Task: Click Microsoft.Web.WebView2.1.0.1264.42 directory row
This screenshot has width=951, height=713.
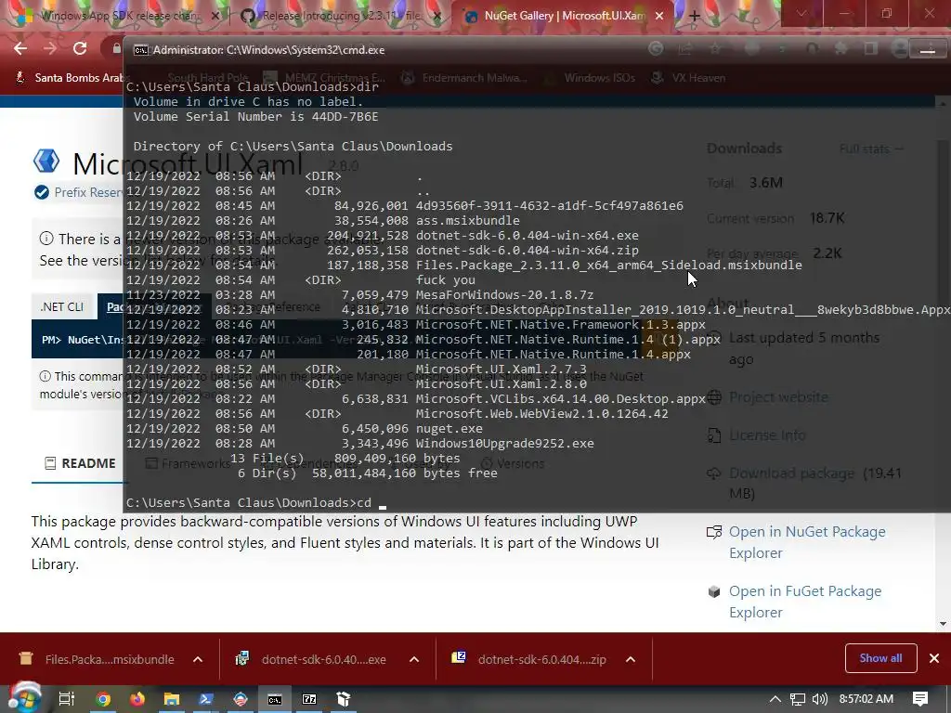Action: click(397, 413)
